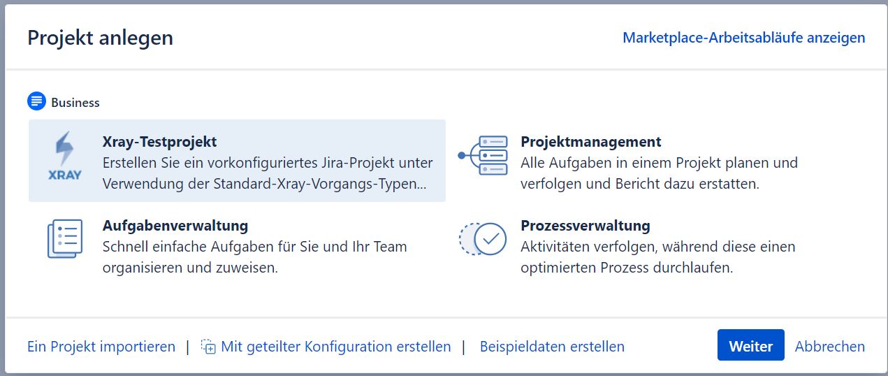Select the Xray lightning bolt logo icon
Viewport: 888px width, 376px height.
[64, 156]
